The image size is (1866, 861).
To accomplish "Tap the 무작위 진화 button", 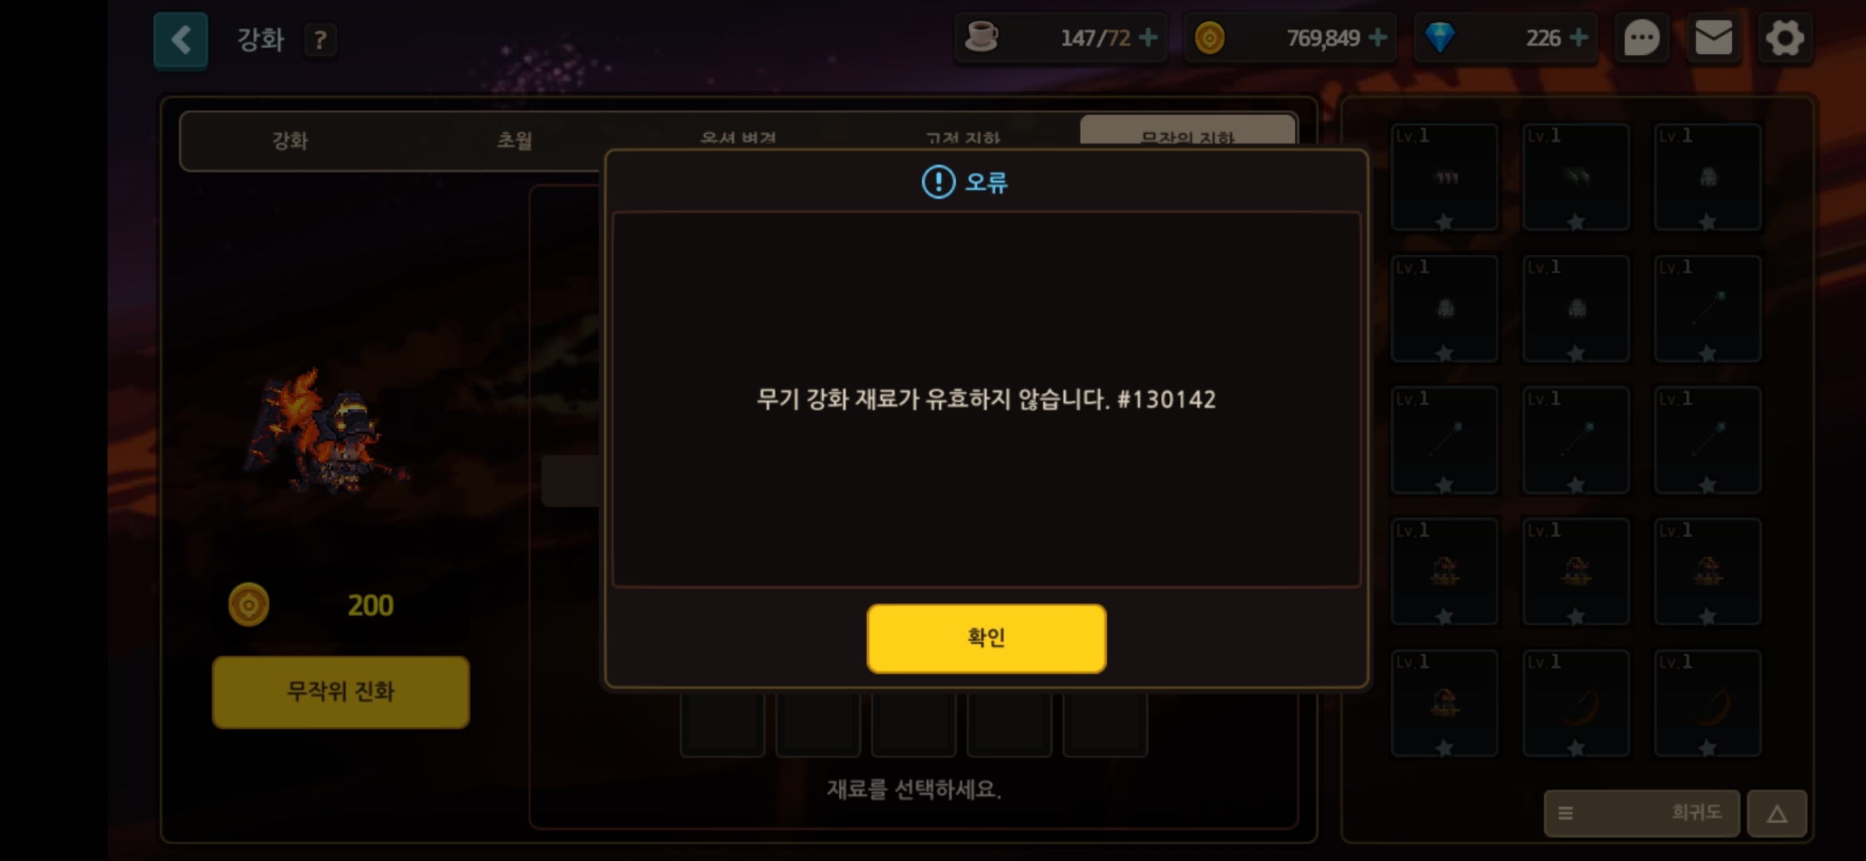I will click(x=341, y=691).
